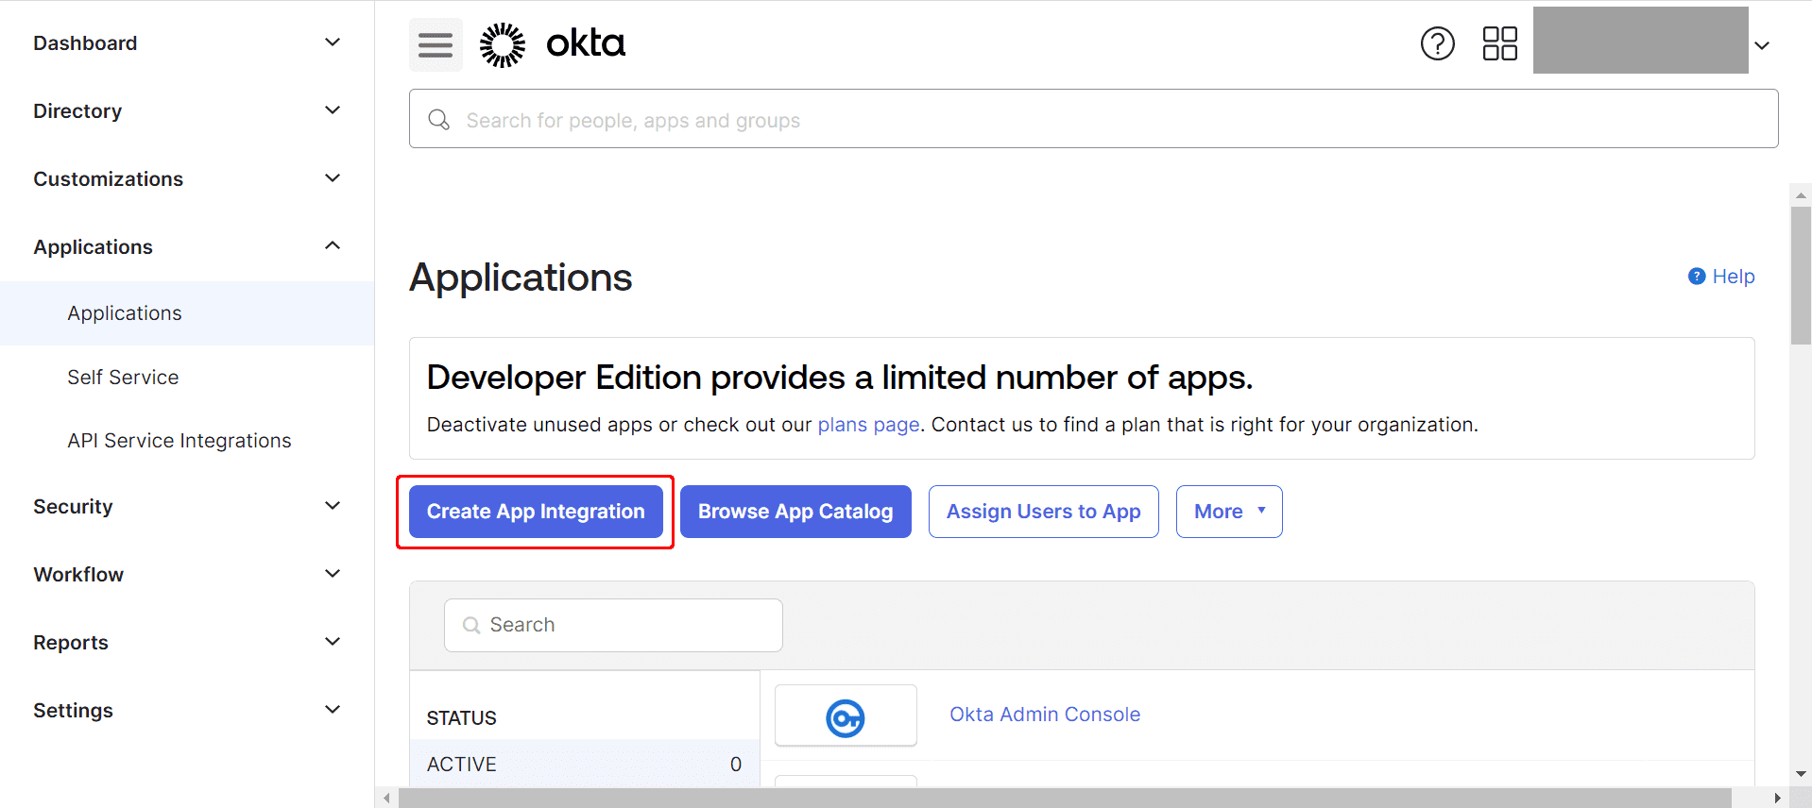
Task: Click the magnifier icon in applications search box
Action: point(471,625)
